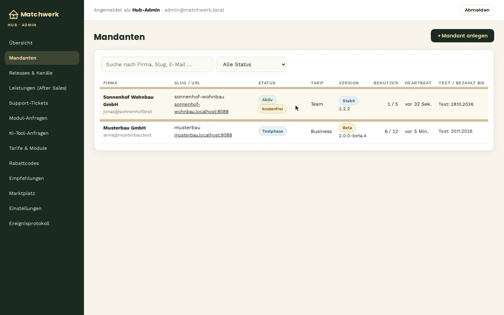Open Einstellungen in the sidebar

click(42, 208)
